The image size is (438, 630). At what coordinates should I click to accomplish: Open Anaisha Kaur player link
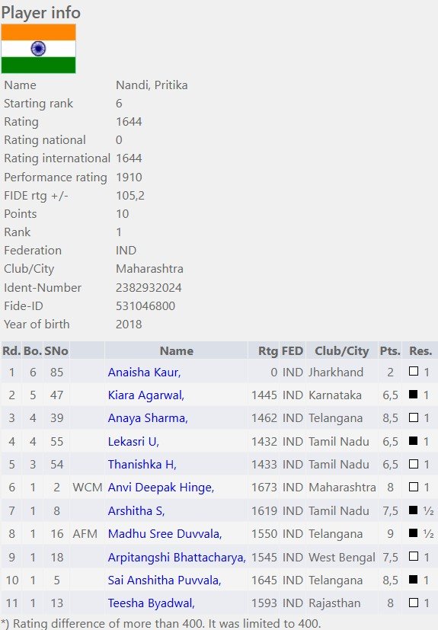tap(144, 372)
